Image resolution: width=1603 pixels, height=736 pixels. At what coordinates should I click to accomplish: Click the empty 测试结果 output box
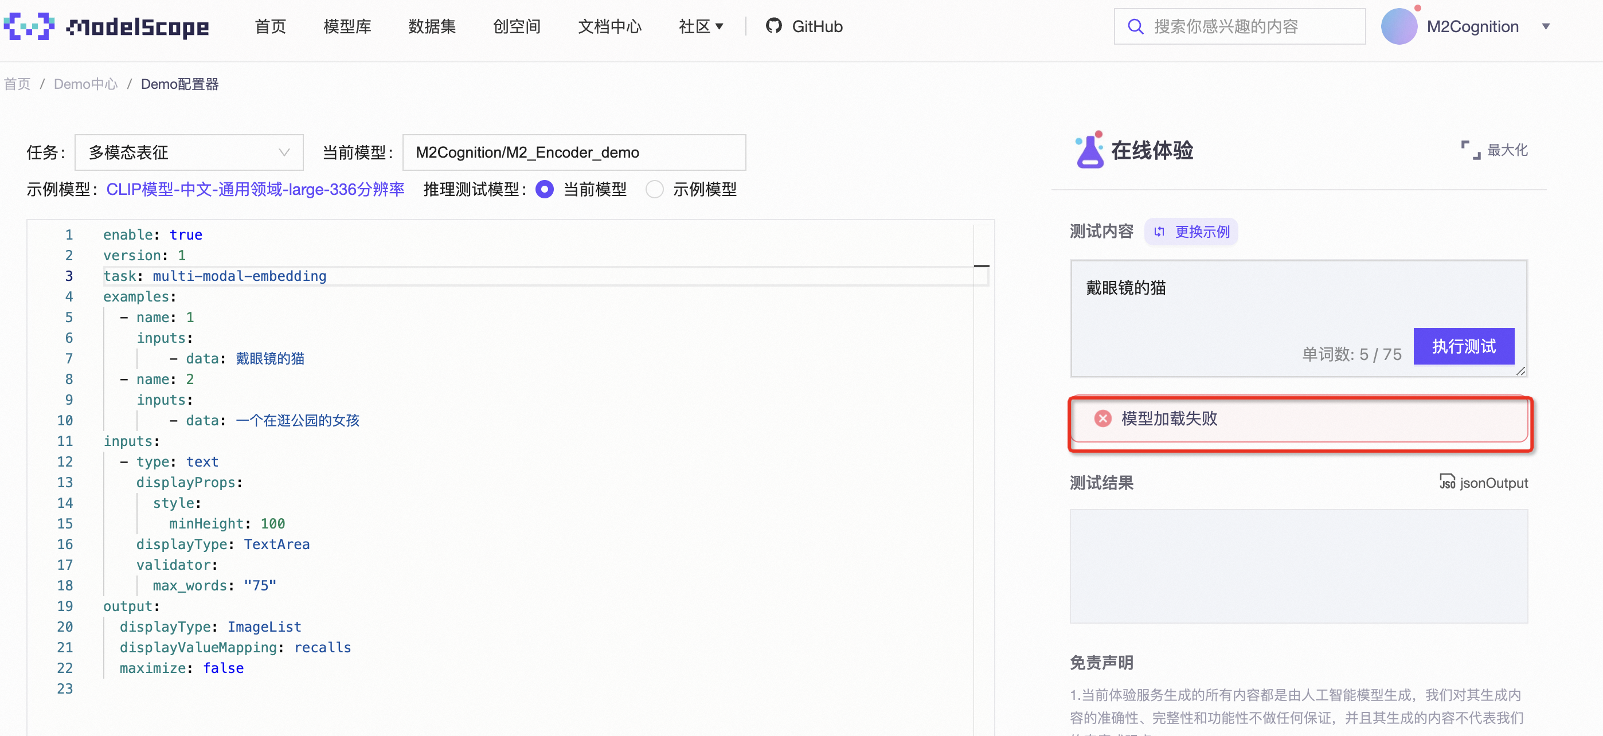click(x=1298, y=566)
